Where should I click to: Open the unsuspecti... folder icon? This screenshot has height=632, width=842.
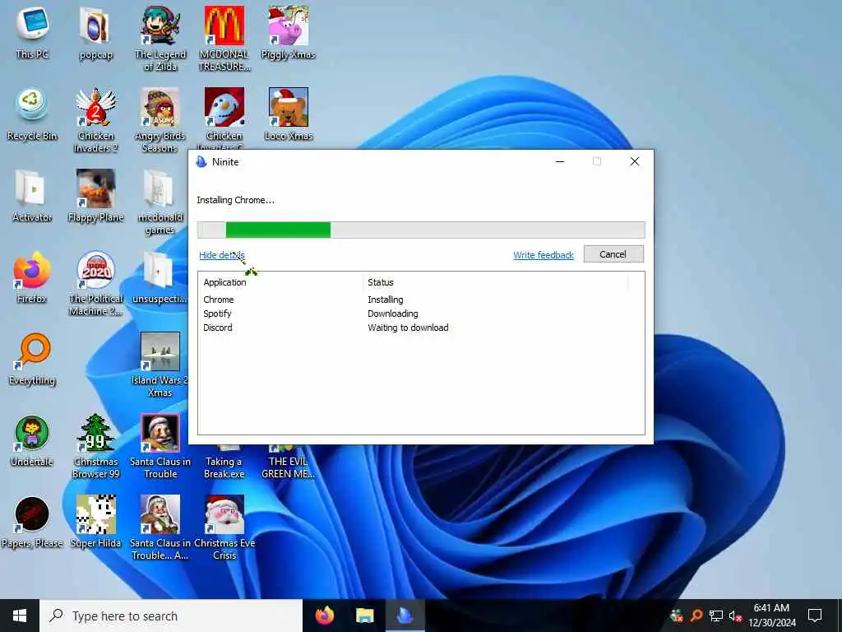pos(159,277)
